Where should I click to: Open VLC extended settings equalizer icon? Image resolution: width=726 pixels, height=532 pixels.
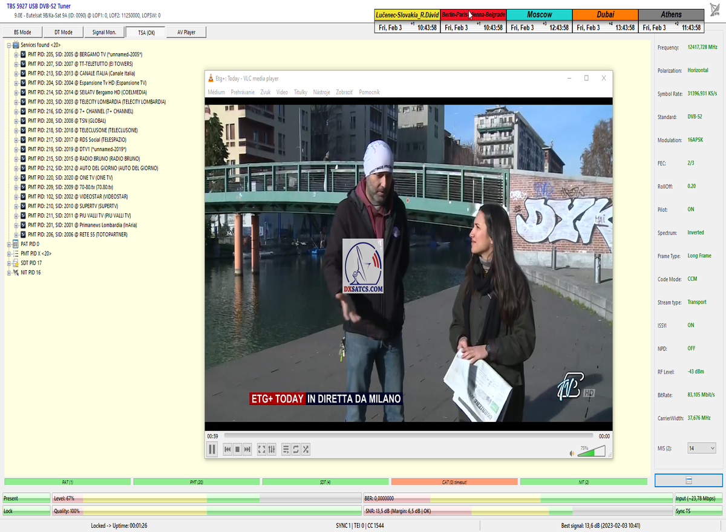(272, 449)
